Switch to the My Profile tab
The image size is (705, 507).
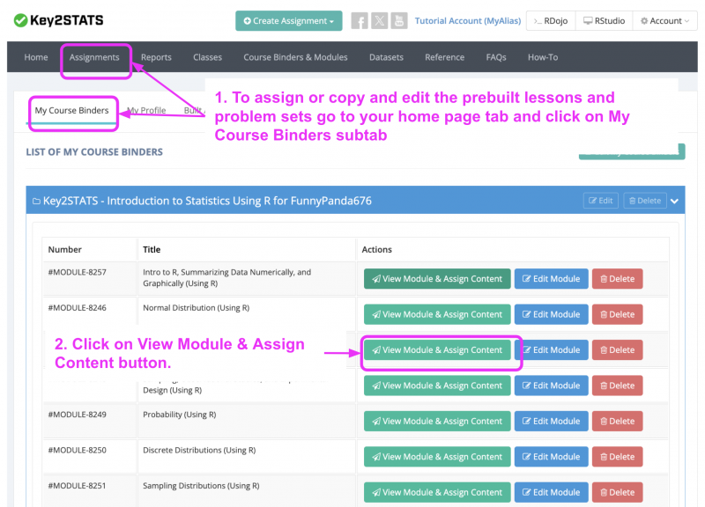tap(146, 111)
